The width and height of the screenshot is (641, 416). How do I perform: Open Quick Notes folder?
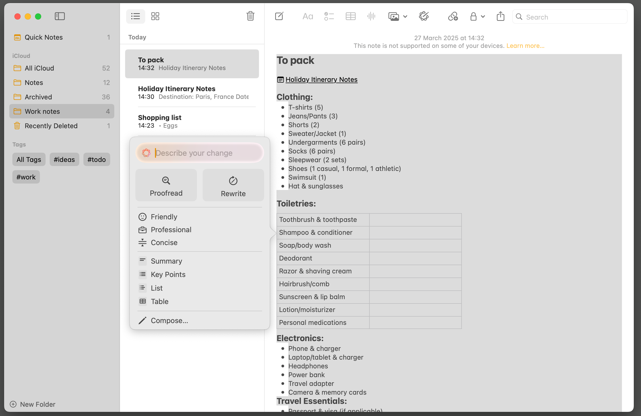(x=62, y=37)
